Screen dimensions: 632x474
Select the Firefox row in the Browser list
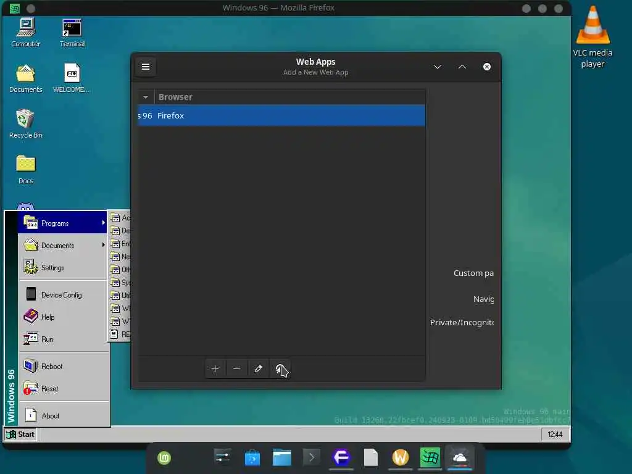[x=281, y=115]
